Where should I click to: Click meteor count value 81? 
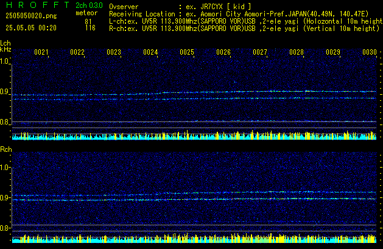point(88,21)
